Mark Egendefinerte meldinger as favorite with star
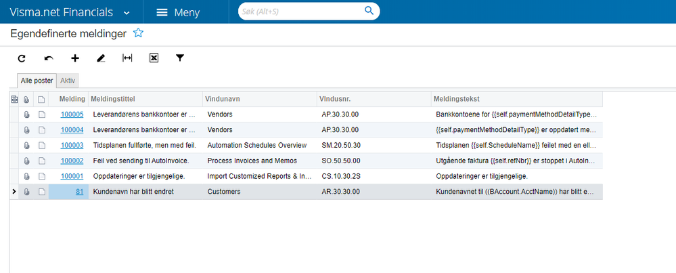The height and width of the screenshot is (273, 676). (138, 33)
